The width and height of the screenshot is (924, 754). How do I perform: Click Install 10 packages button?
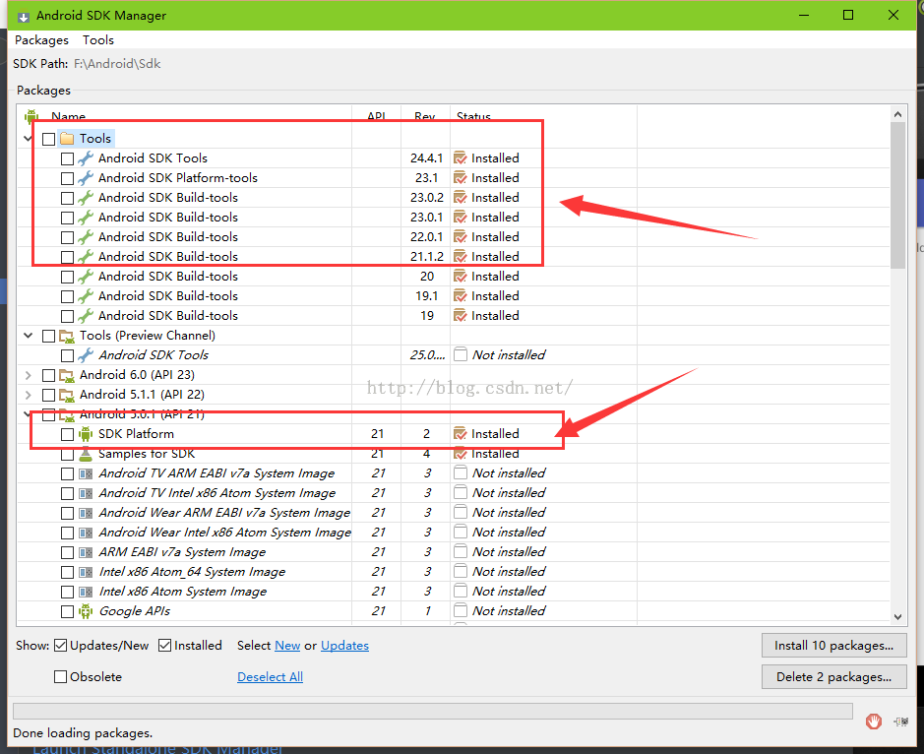tap(833, 646)
